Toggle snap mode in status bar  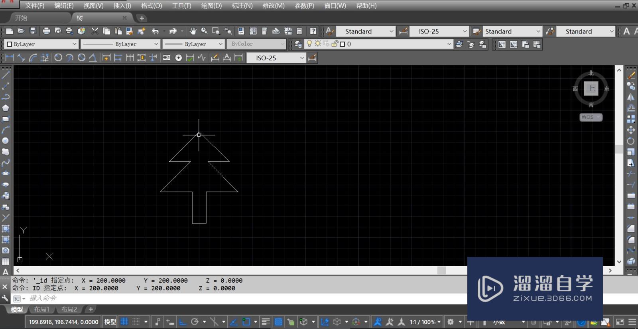[x=136, y=321]
